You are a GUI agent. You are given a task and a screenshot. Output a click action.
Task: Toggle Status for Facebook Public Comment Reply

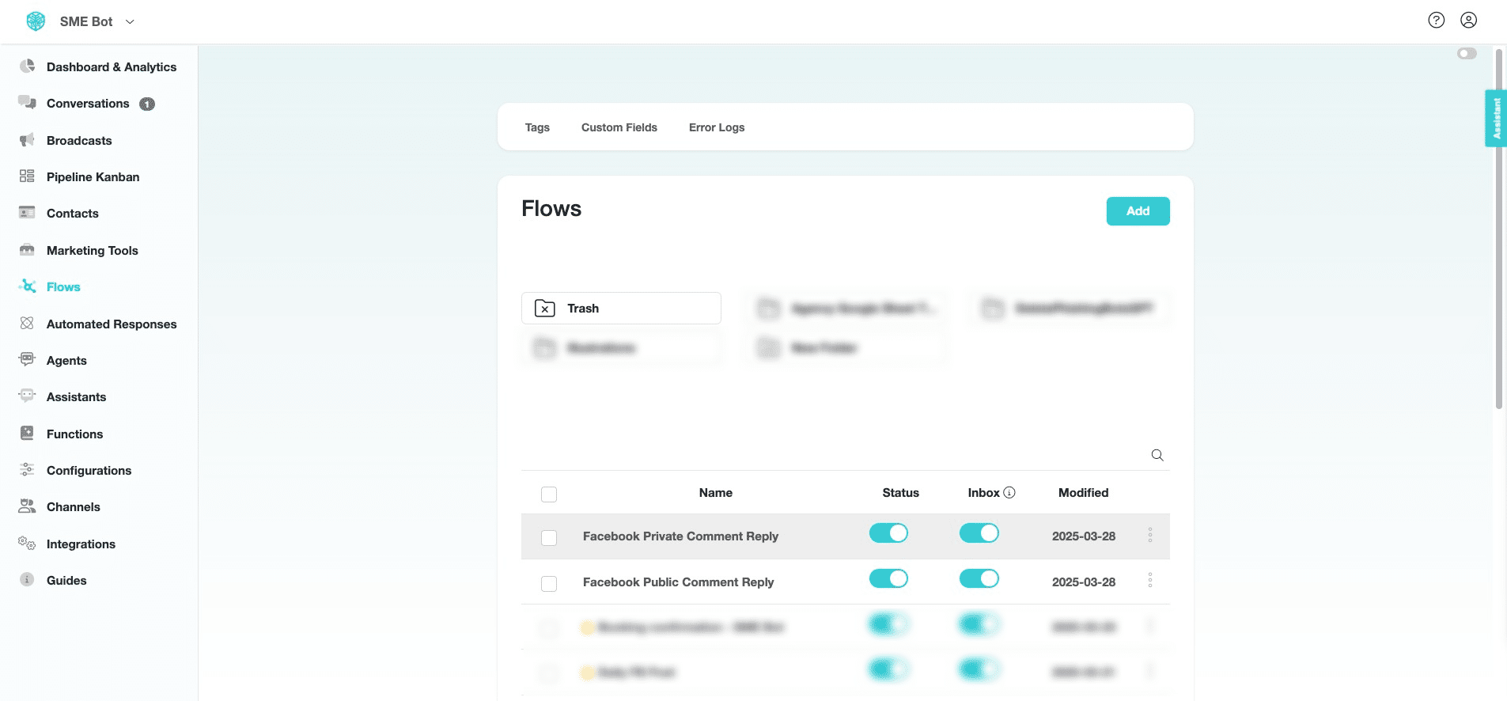[888, 579]
